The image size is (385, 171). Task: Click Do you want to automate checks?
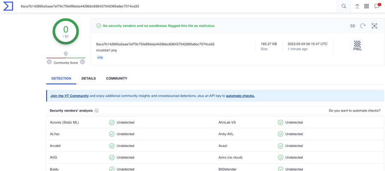[x=355, y=111]
